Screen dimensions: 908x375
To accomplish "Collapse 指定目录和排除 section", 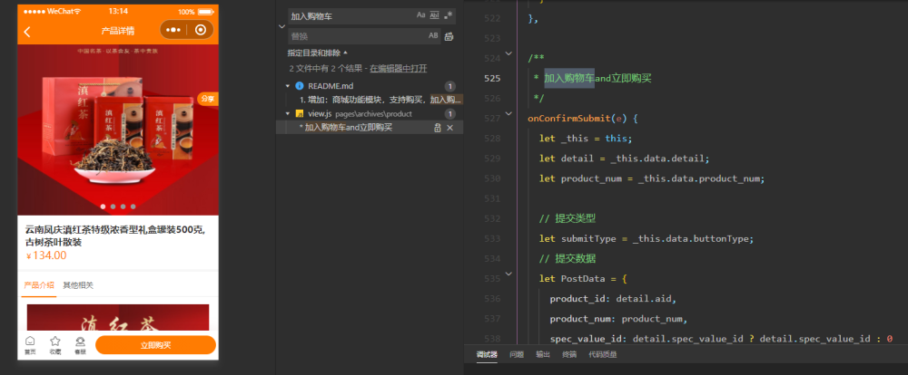I will pos(316,53).
